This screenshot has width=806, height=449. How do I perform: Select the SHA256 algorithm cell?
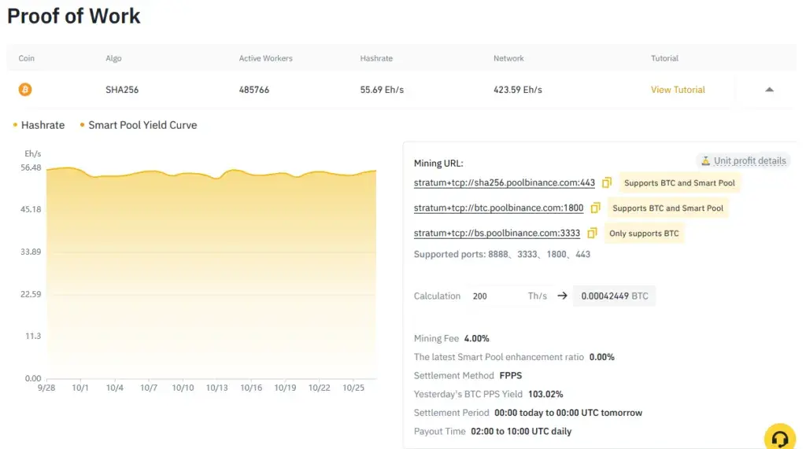click(x=122, y=90)
